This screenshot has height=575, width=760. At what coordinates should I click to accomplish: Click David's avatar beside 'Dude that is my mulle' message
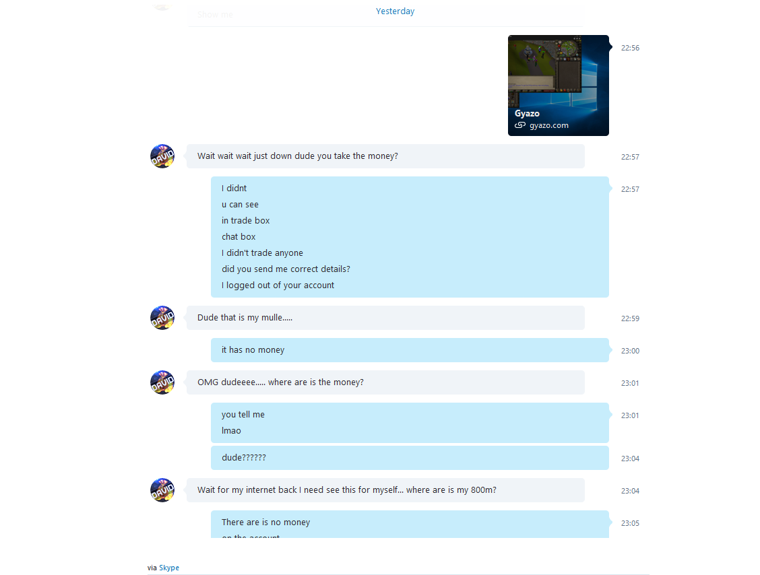point(162,318)
